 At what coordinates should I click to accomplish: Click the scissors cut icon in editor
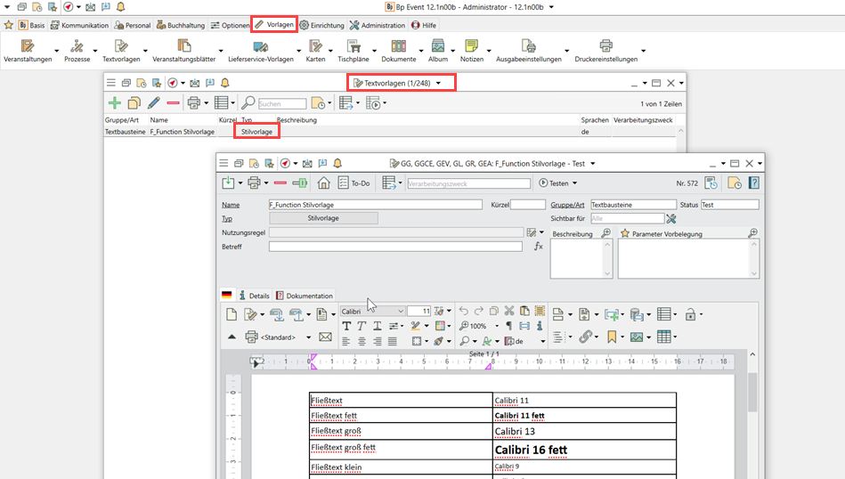[508, 311]
